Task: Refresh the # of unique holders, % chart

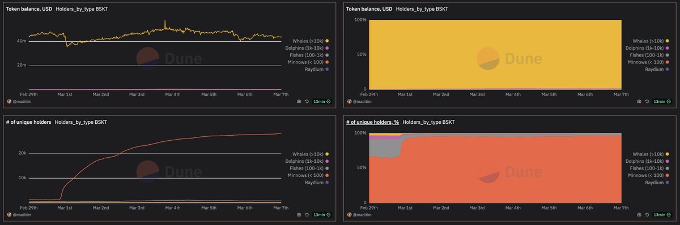Action: pyautogui.click(x=647, y=215)
